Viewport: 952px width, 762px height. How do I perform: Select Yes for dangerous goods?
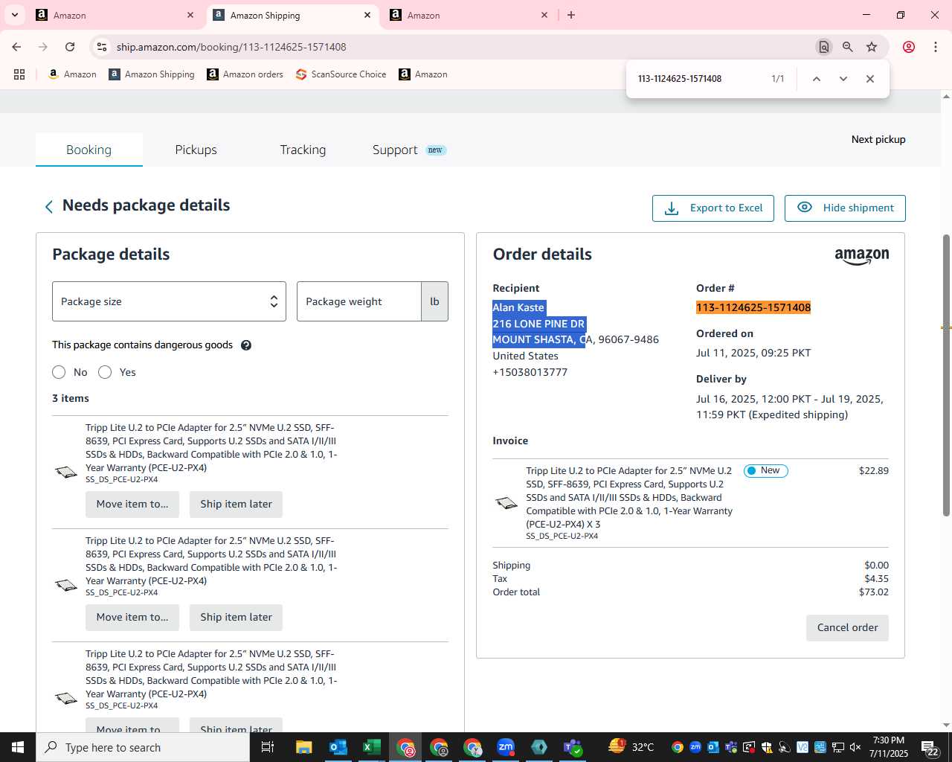pyautogui.click(x=105, y=372)
